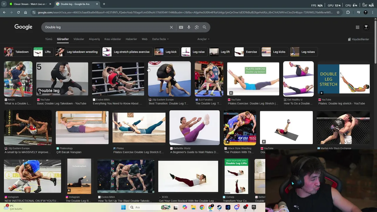Viewport: 377px width, 212px height.
Task: Open the Google apps grid
Action: (358, 27)
